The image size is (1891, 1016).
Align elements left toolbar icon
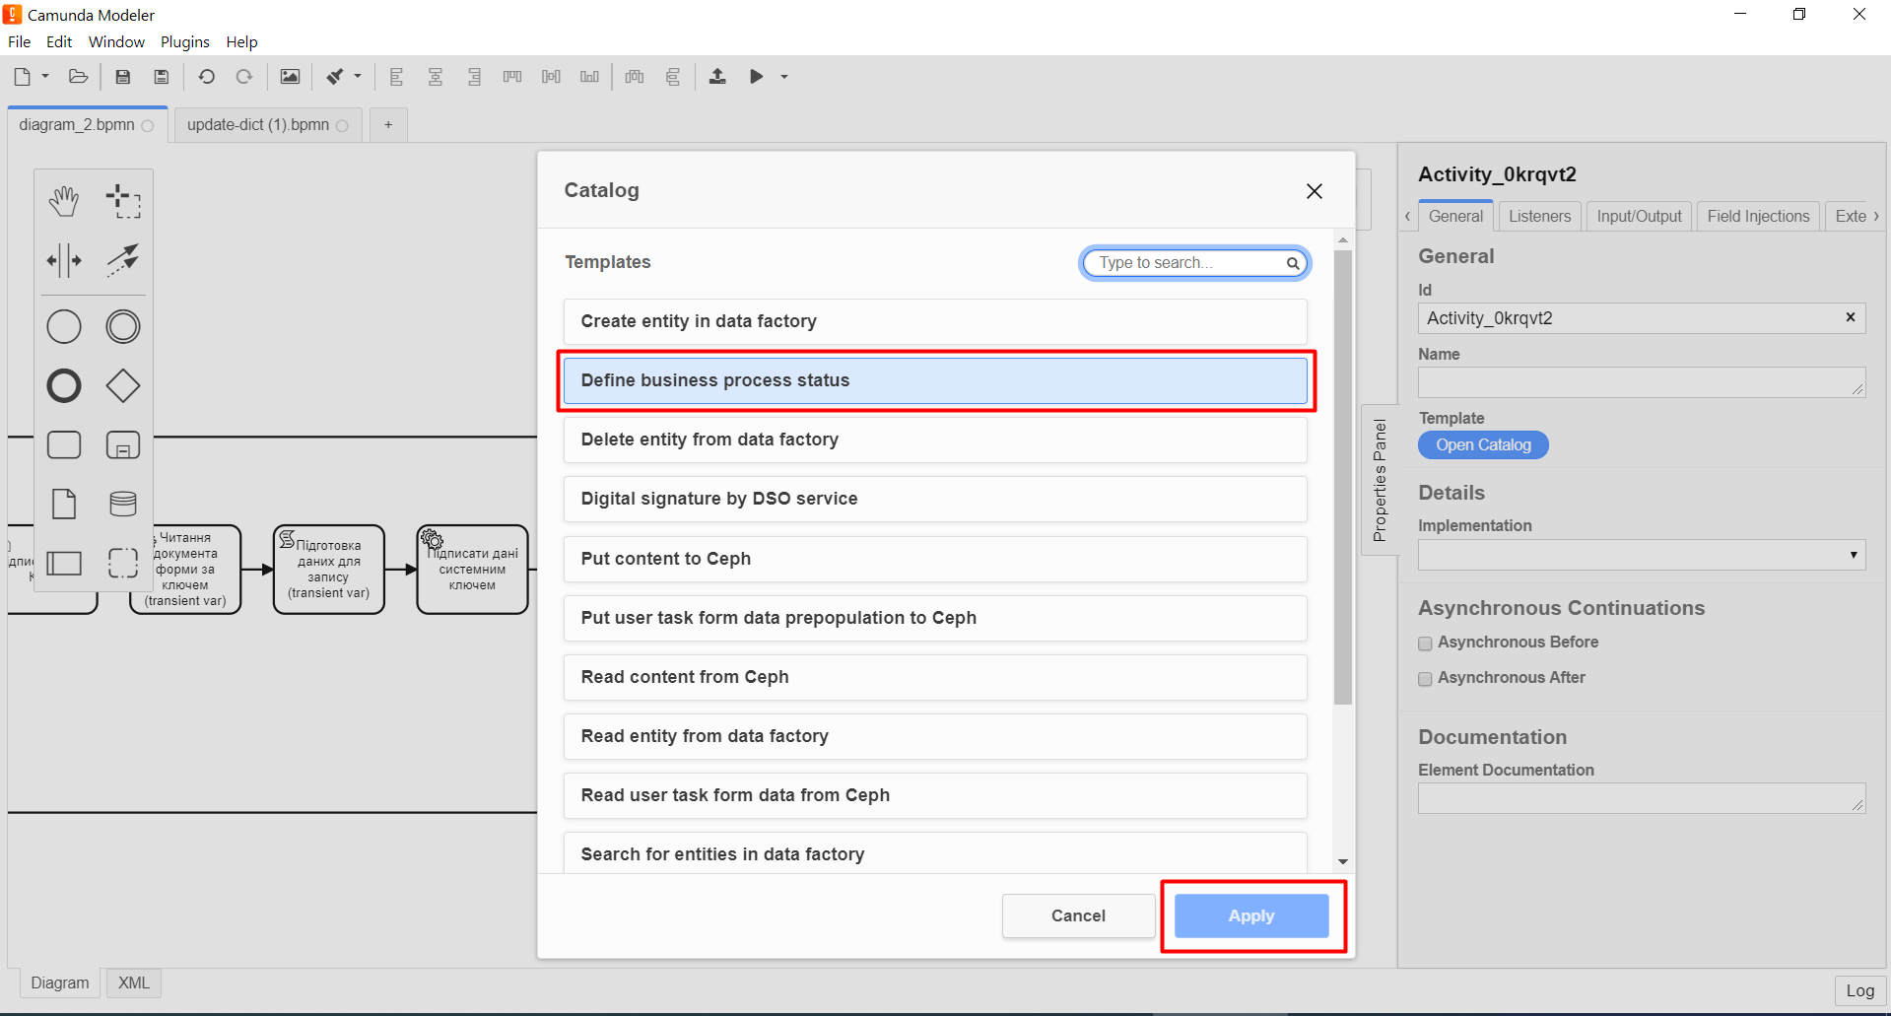click(x=396, y=77)
